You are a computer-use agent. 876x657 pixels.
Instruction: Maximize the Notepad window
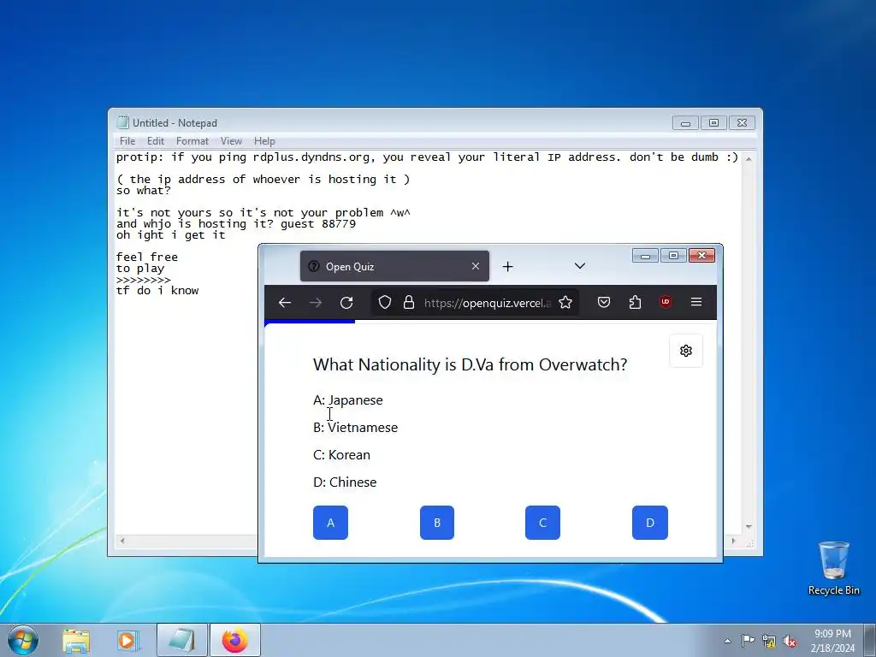(713, 122)
